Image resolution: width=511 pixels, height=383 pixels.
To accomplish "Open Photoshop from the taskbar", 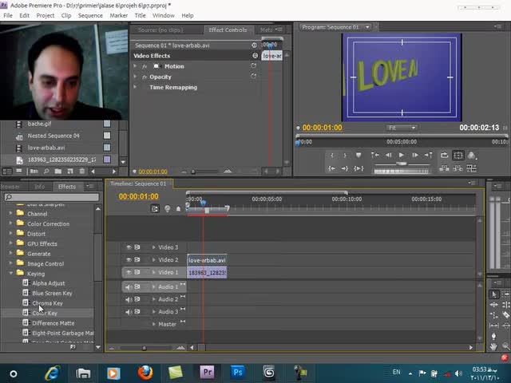I will [x=238, y=372].
